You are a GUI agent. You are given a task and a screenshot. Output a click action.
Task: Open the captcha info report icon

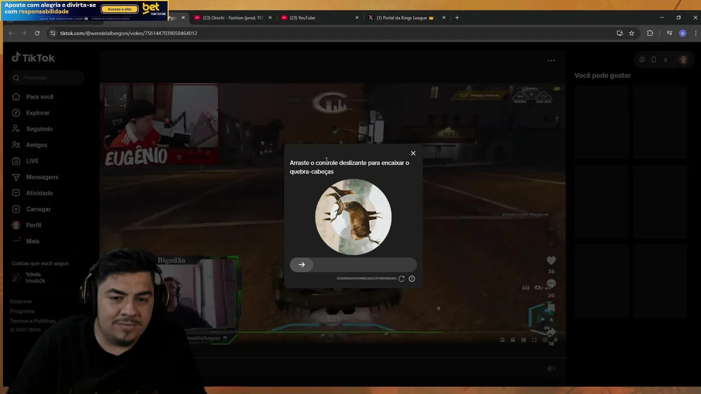[412, 279]
